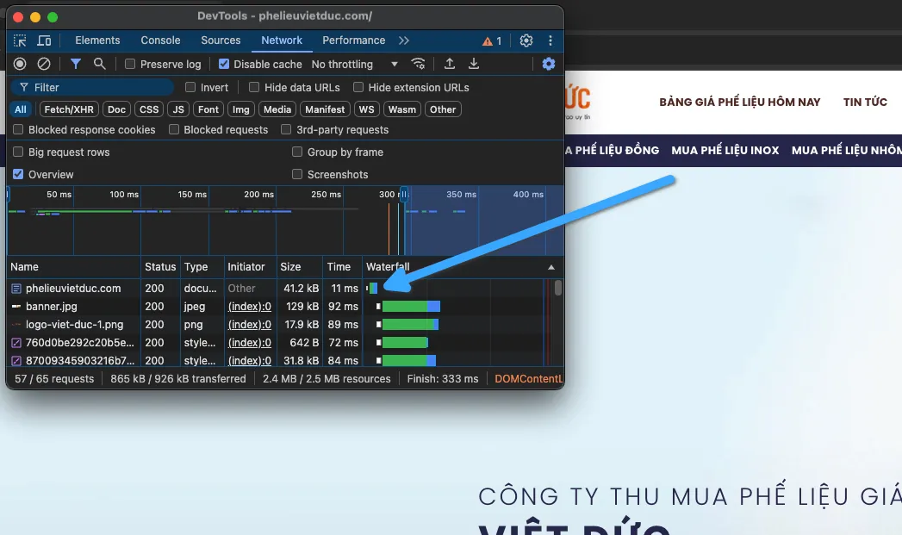This screenshot has height=535, width=902.
Task: Stop recording network log
Action: point(20,64)
